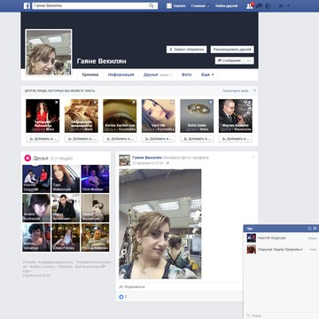Click the pink Друзья section icon
The height and width of the screenshot is (319, 319).
pyautogui.click(x=27, y=158)
